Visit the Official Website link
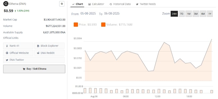 click(x=18, y=53)
